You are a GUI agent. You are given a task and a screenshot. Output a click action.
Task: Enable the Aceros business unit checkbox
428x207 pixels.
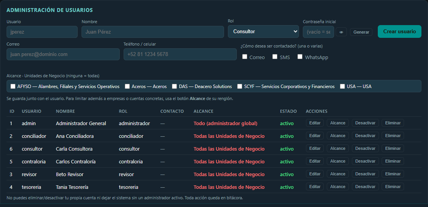click(x=127, y=87)
